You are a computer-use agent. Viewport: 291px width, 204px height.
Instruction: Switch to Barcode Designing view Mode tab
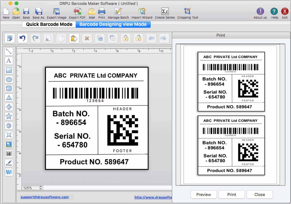click(113, 24)
